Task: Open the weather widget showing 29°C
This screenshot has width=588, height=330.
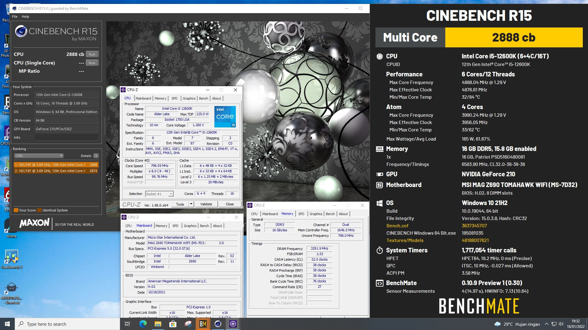Action: coord(517,324)
